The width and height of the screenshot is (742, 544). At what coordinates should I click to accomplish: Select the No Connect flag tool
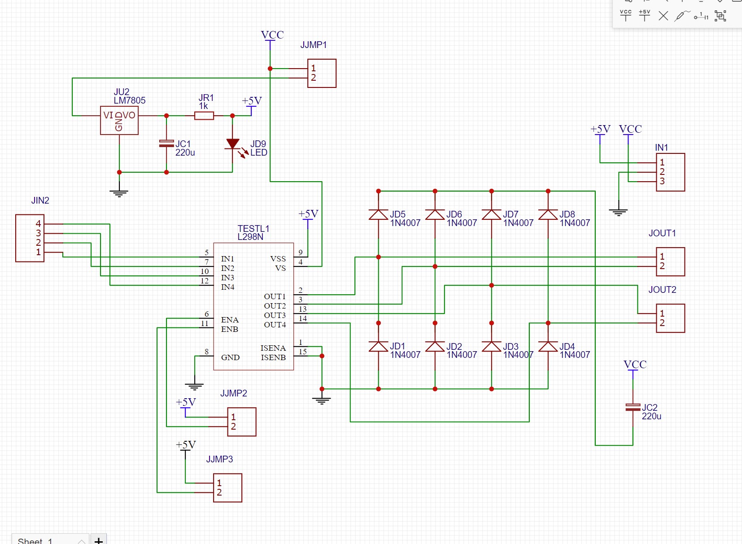coord(663,16)
